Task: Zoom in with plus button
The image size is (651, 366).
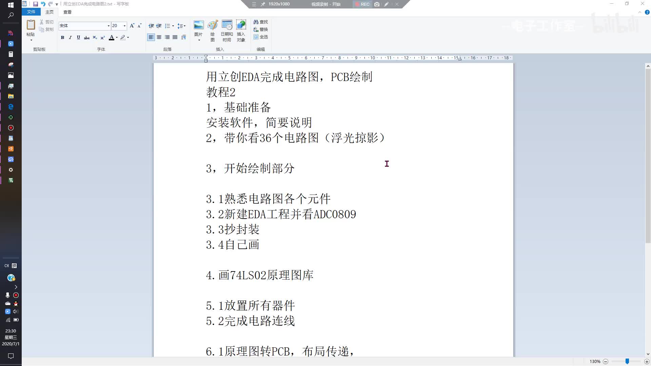Action: [647, 362]
